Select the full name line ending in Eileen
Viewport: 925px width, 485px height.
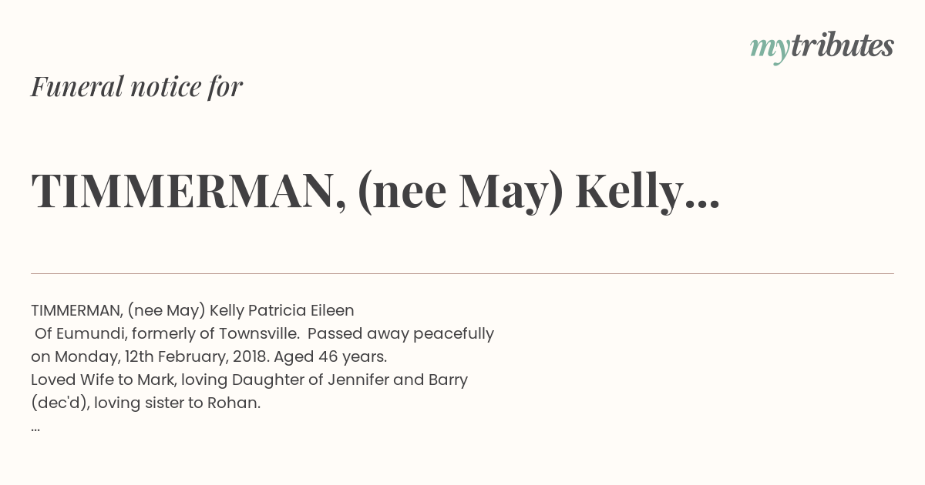(193, 311)
